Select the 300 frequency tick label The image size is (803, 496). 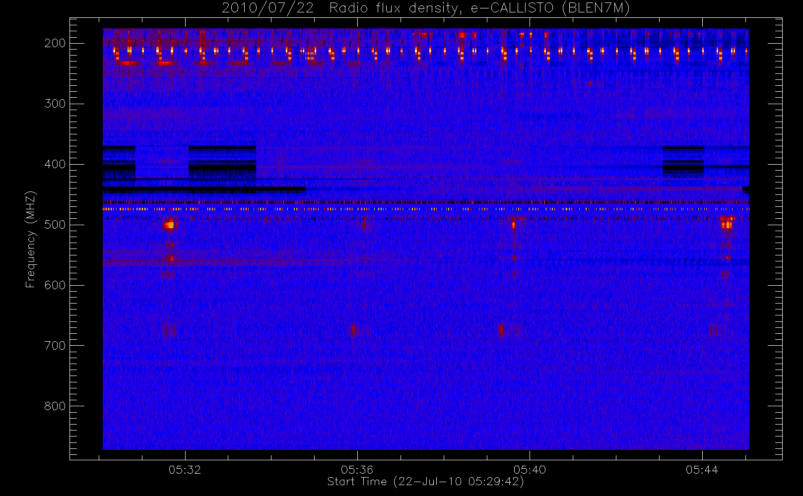point(55,104)
